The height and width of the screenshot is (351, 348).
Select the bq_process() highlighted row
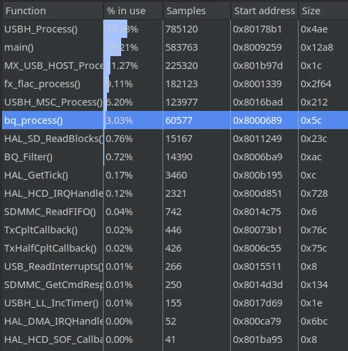[x=175, y=120]
